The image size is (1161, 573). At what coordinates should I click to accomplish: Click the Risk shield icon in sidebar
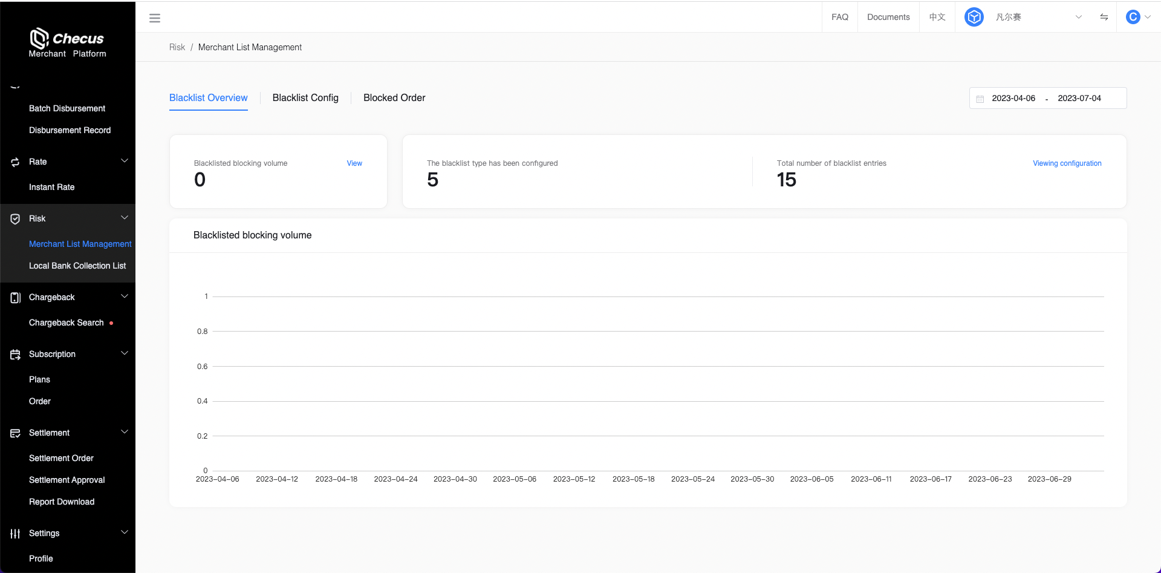tap(15, 219)
